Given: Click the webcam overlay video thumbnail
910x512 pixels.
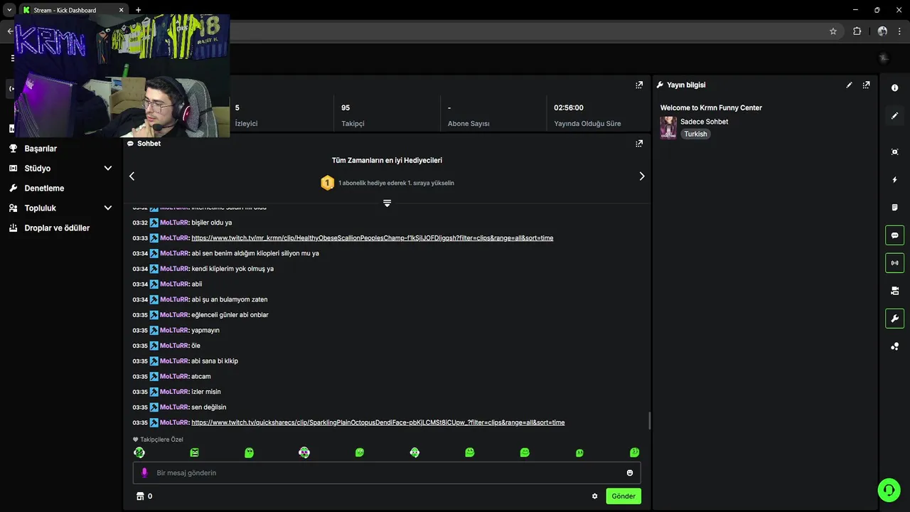Looking at the screenshot, I should (x=122, y=76).
